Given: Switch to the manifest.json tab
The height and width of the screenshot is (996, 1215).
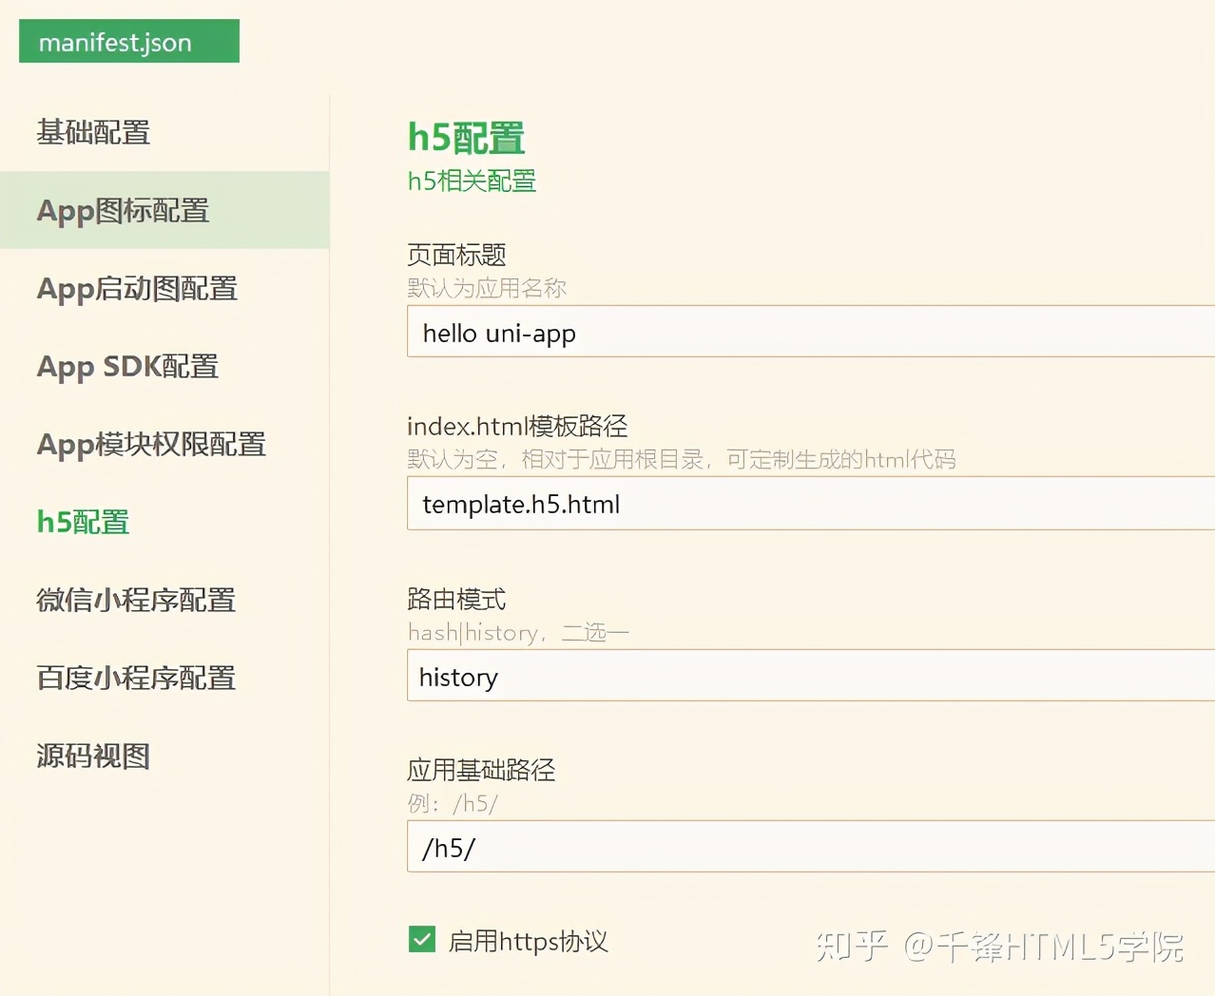Looking at the screenshot, I should 127,41.
